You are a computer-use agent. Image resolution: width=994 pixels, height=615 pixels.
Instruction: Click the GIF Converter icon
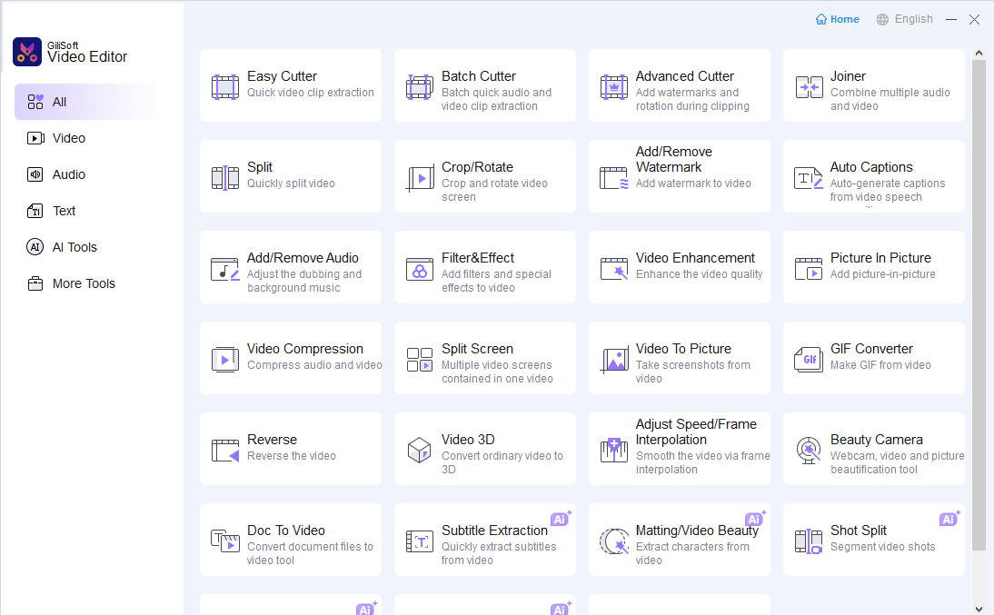tap(809, 360)
